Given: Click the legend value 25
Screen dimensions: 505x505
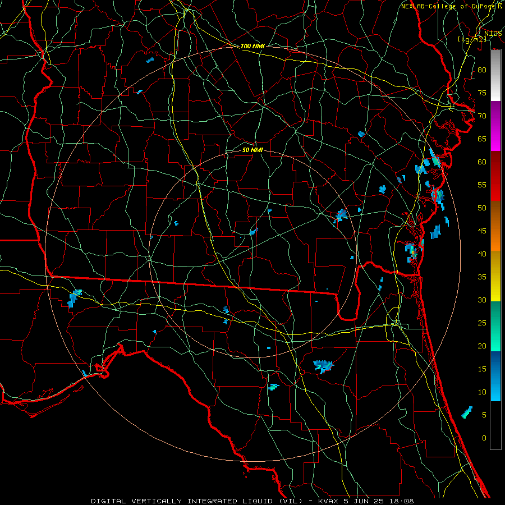Looking at the screenshot, I should pyautogui.click(x=482, y=323).
